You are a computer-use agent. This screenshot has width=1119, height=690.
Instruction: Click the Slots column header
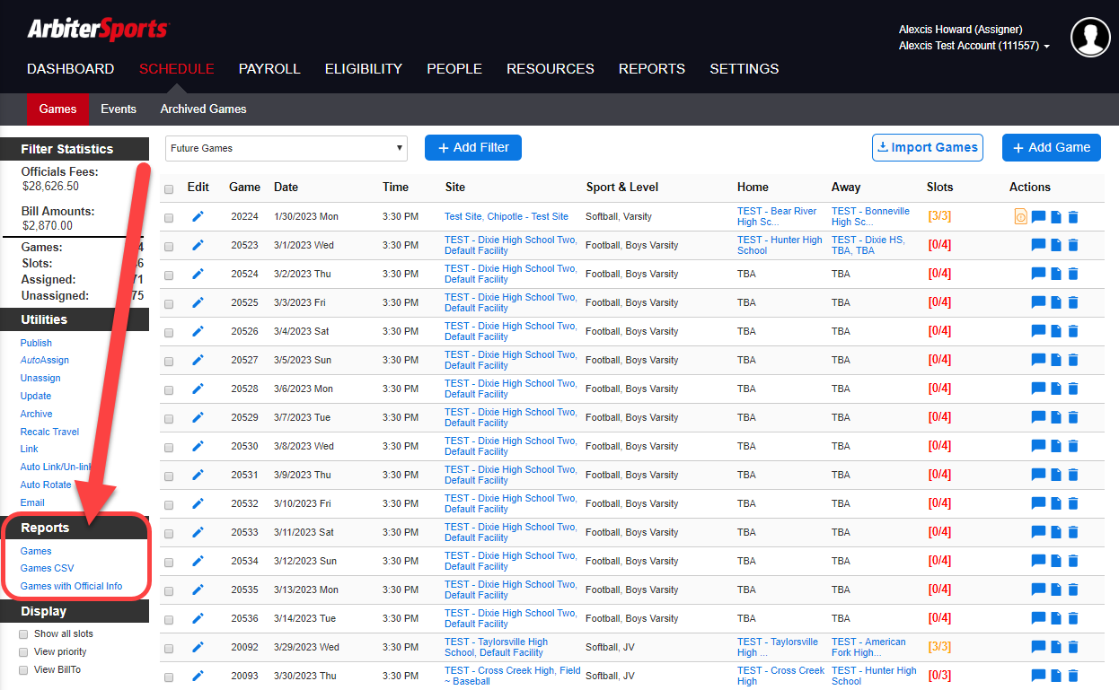click(940, 188)
